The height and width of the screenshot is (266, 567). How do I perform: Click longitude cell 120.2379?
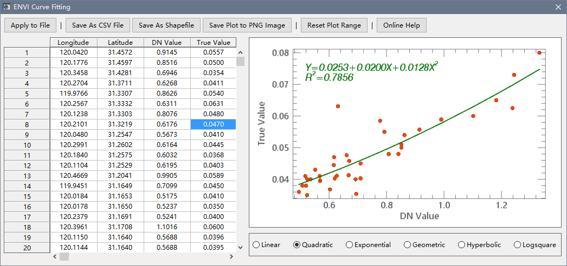(73, 217)
